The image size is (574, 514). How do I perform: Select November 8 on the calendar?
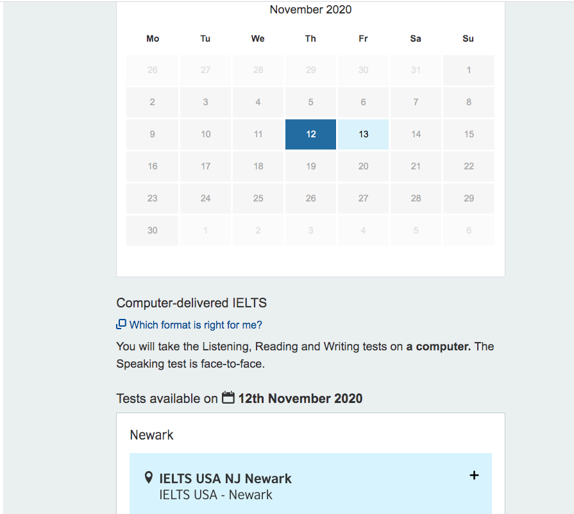coord(468,102)
